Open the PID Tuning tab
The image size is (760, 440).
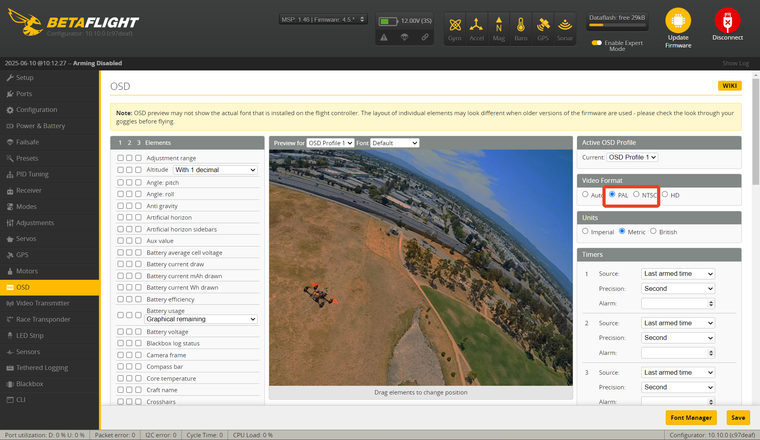point(49,174)
